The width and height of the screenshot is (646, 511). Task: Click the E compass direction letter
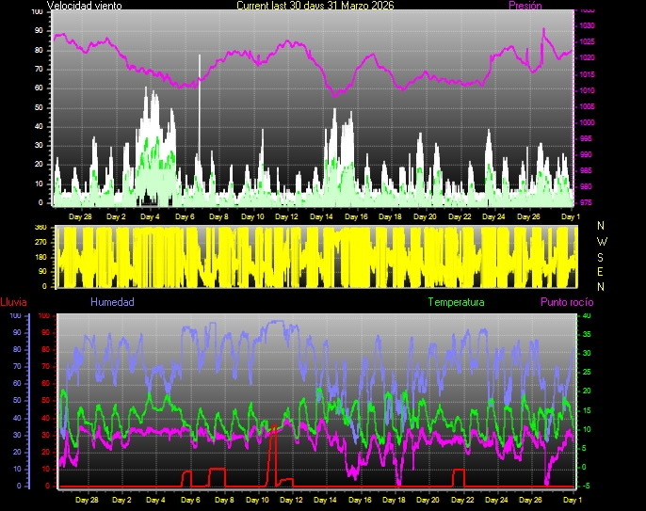pyautogui.click(x=601, y=271)
